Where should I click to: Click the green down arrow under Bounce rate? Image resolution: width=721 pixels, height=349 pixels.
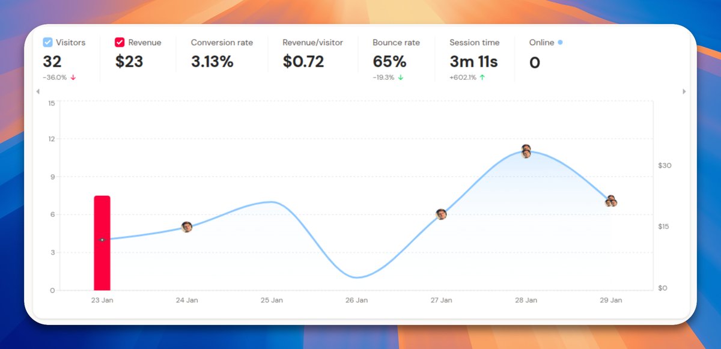401,77
